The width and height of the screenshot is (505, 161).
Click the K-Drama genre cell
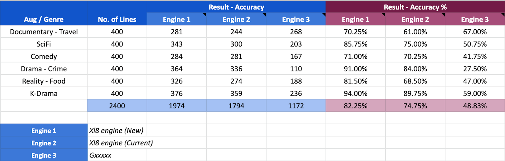click(x=44, y=93)
